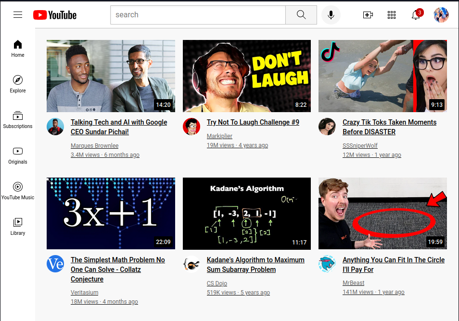Open the create video camera icon
The image size is (459, 321).
click(368, 15)
